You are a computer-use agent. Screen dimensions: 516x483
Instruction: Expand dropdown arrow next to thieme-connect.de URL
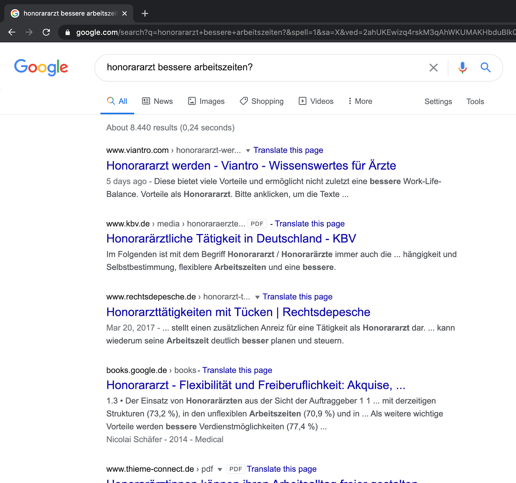click(220, 469)
